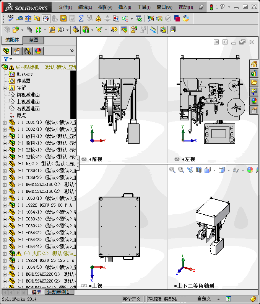Open the 视图(V) menu

[x=105, y=7]
